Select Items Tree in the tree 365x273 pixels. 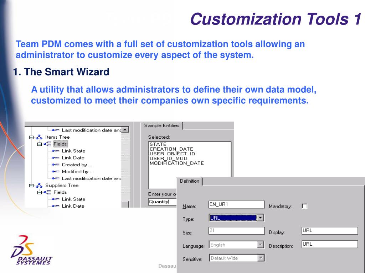tap(57, 137)
